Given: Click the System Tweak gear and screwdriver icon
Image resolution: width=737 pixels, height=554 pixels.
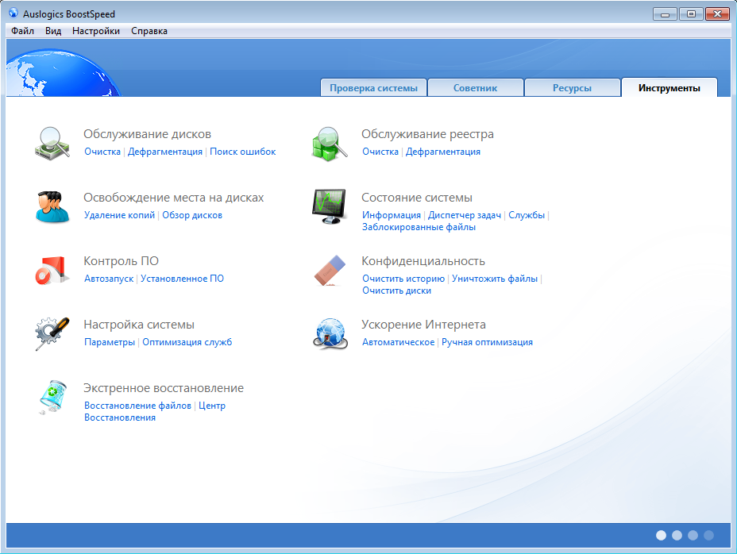Looking at the screenshot, I should pos(52,333).
